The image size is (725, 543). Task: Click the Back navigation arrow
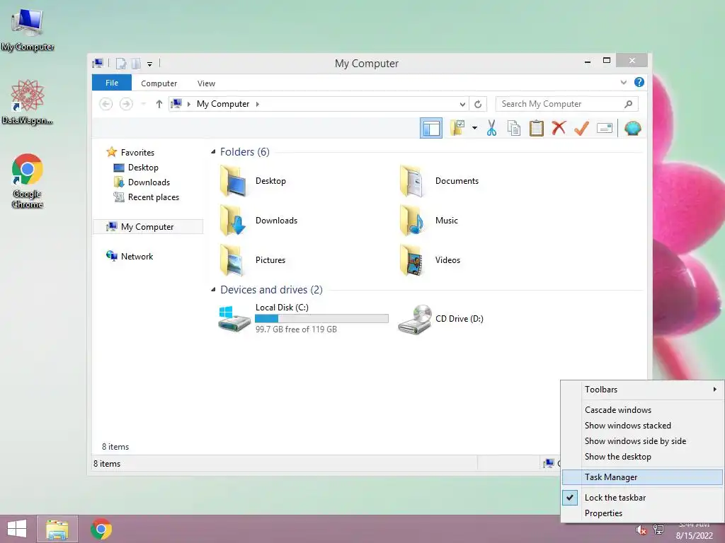coord(106,104)
